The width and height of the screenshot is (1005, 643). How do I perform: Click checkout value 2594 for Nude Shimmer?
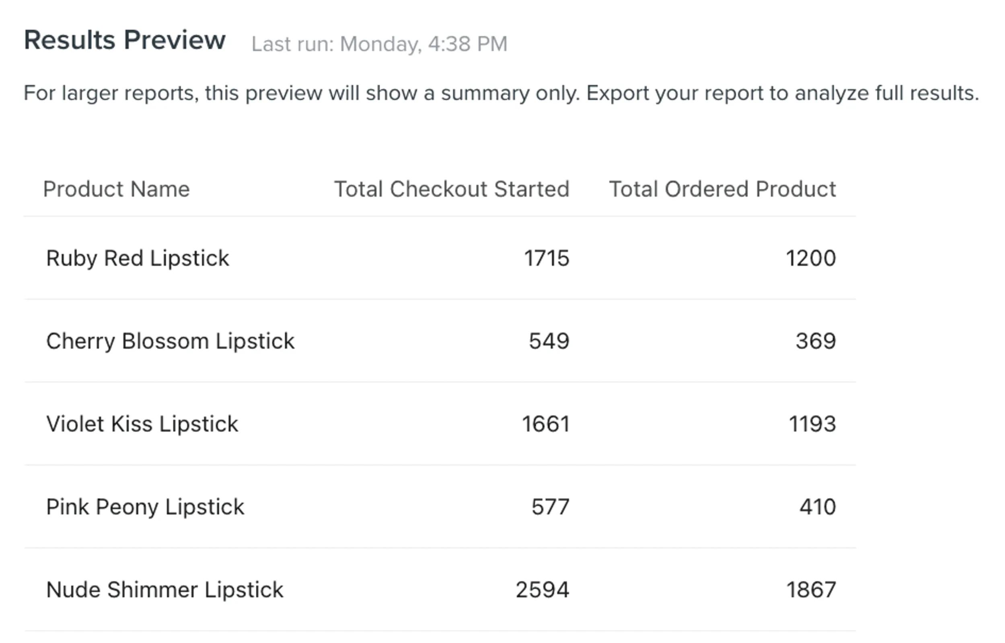[x=542, y=590]
